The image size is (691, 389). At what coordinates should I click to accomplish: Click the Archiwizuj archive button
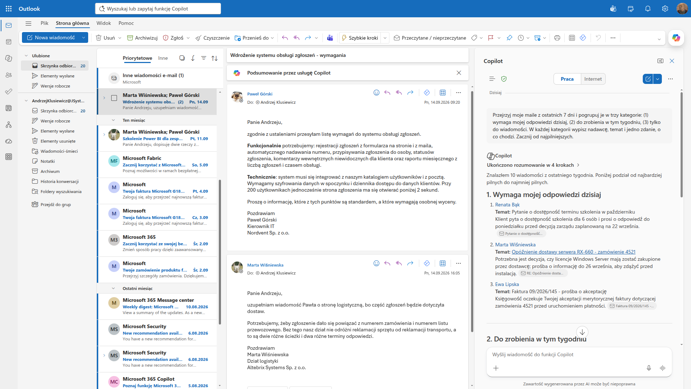[143, 38]
